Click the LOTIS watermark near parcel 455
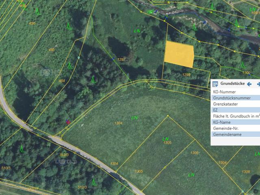Image resolution: width=260 pixels, height=195 pixels. (51, 72)
